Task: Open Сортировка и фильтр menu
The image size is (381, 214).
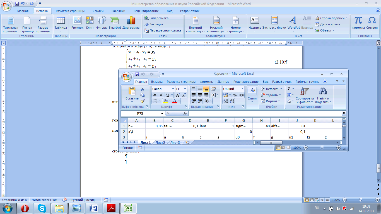Action: click(305, 95)
